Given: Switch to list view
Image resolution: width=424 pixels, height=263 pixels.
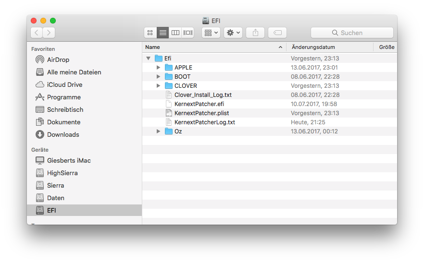Looking at the screenshot, I should 163,33.
